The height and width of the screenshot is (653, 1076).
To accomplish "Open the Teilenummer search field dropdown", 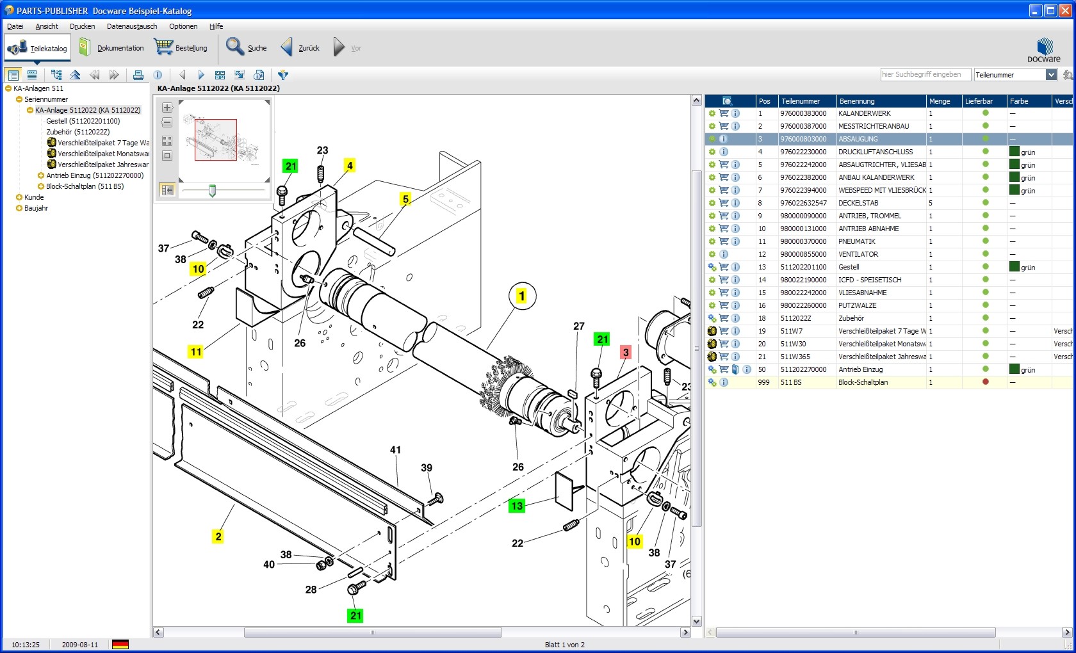I will [1051, 75].
